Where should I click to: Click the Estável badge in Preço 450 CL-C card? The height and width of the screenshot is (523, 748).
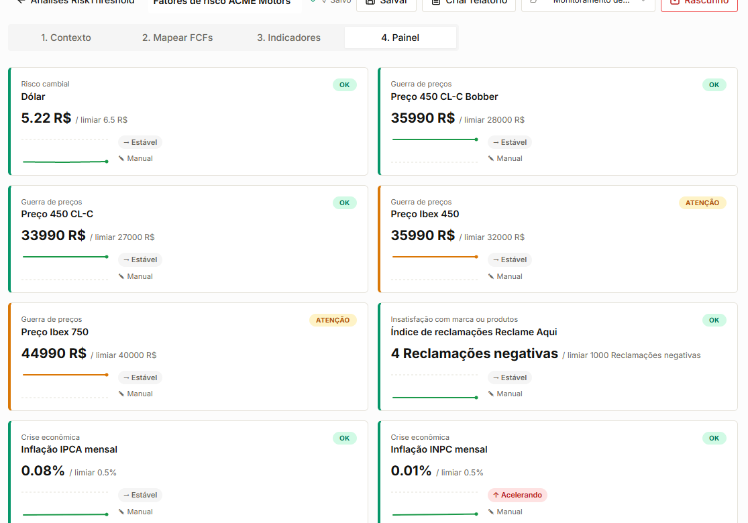(x=140, y=260)
